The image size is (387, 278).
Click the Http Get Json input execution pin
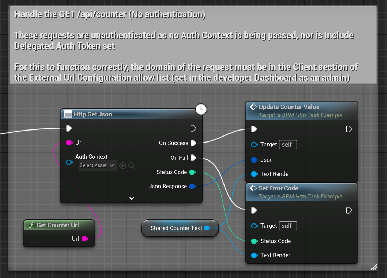point(69,128)
